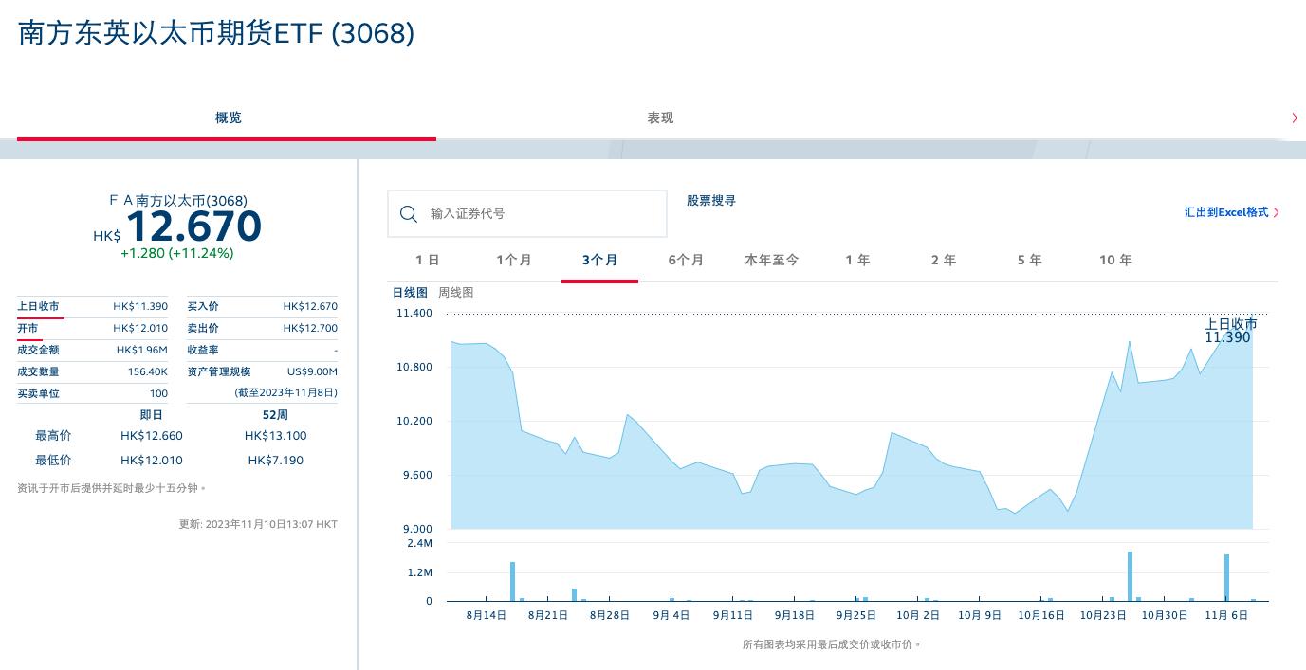
Task: Click the 开市 label
Action: coord(28,328)
